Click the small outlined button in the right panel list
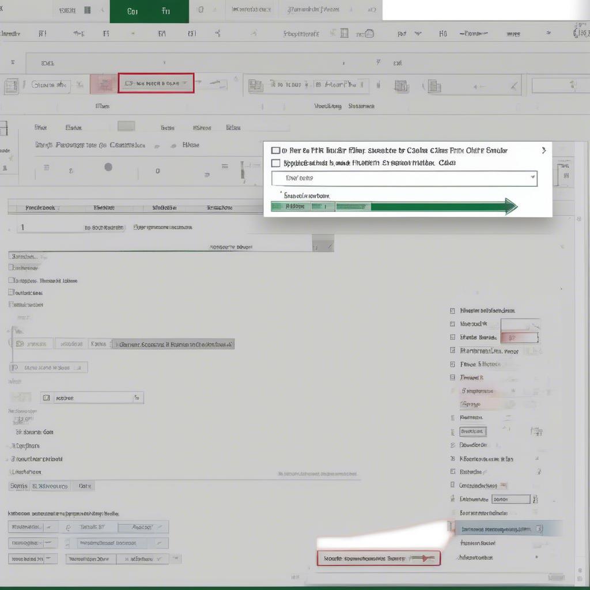The image size is (590, 590). tap(473, 431)
